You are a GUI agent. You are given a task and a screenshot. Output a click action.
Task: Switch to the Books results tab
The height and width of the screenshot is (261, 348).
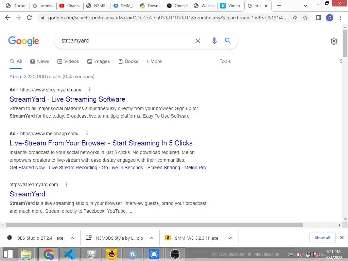128,61
